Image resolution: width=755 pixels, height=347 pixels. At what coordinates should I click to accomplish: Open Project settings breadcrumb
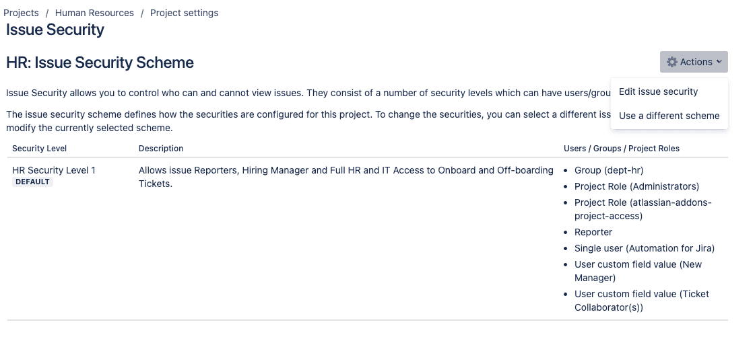pyautogui.click(x=184, y=13)
